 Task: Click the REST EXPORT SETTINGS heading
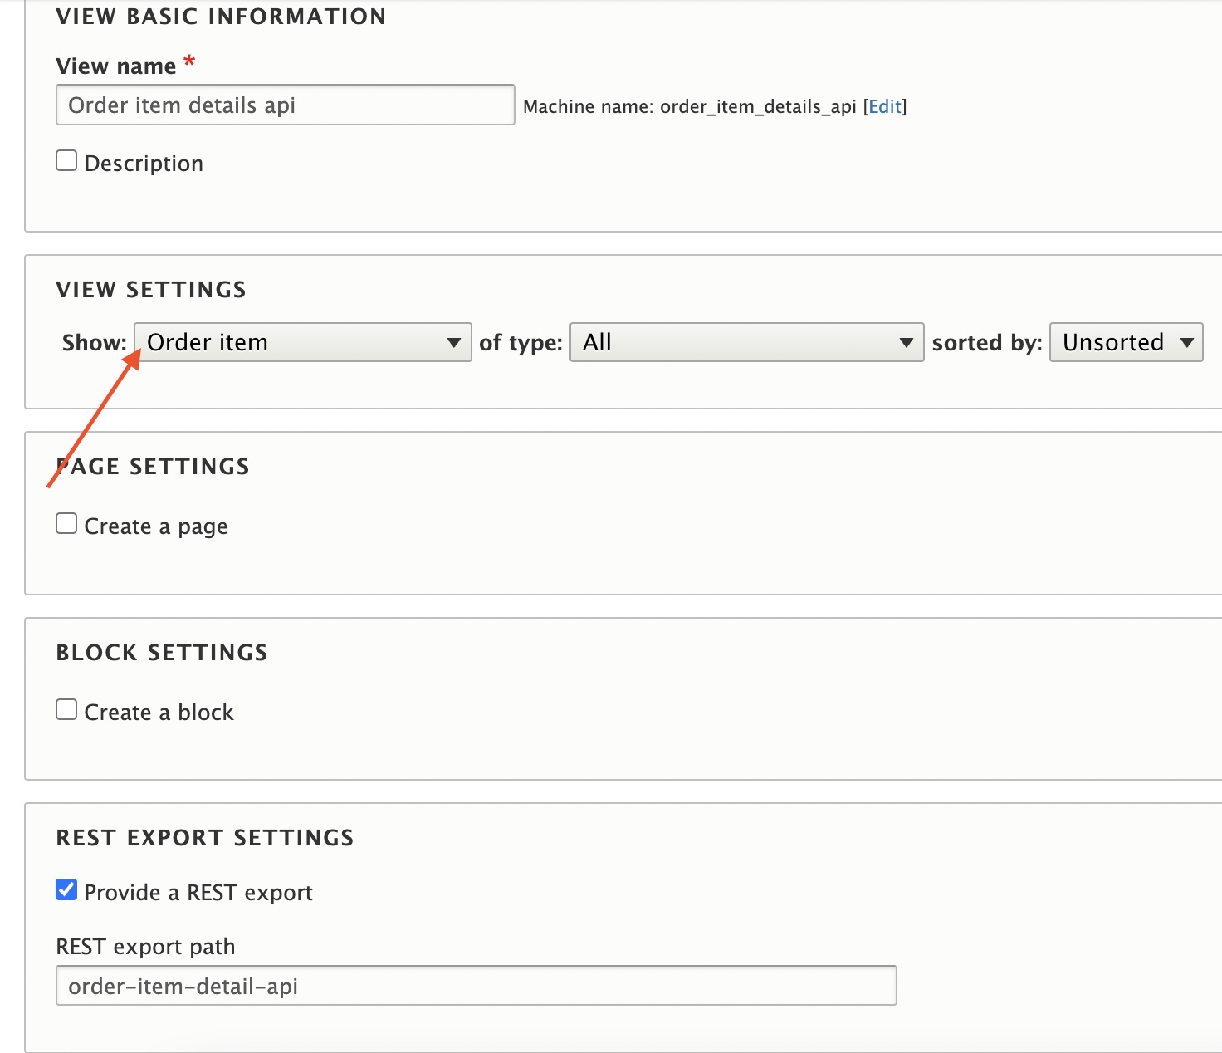tap(204, 838)
